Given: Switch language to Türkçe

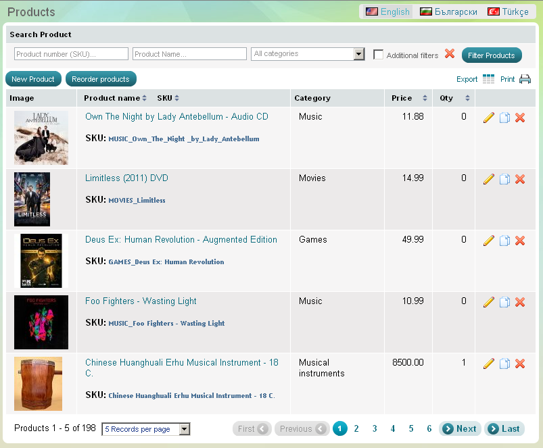Looking at the screenshot, I should coord(508,11).
